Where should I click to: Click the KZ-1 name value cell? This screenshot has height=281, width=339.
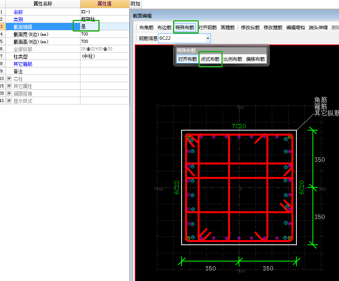pos(105,12)
